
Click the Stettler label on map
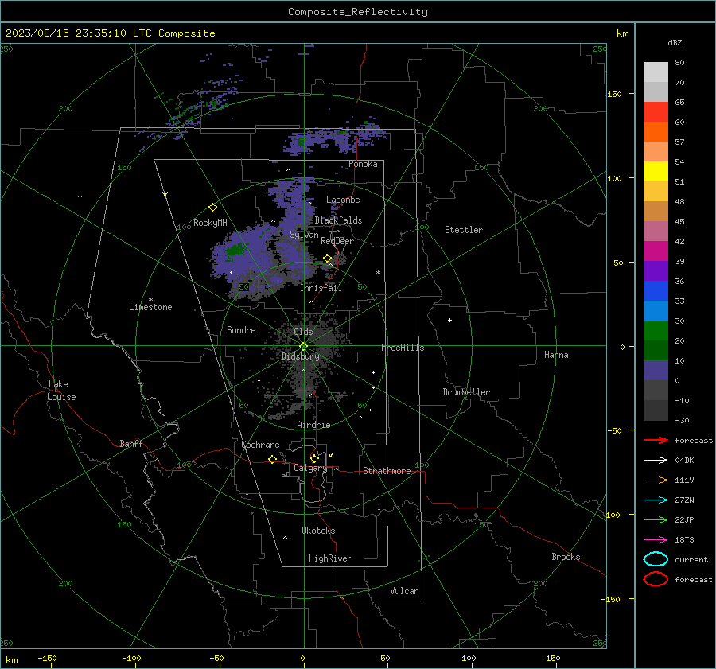click(464, 230)
